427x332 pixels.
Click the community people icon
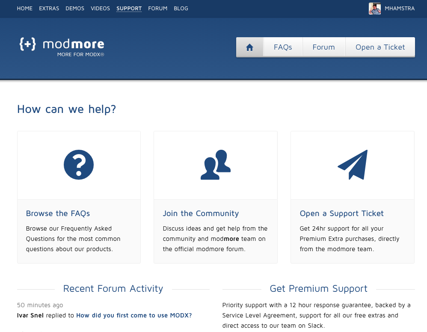(x=215, y=165)
